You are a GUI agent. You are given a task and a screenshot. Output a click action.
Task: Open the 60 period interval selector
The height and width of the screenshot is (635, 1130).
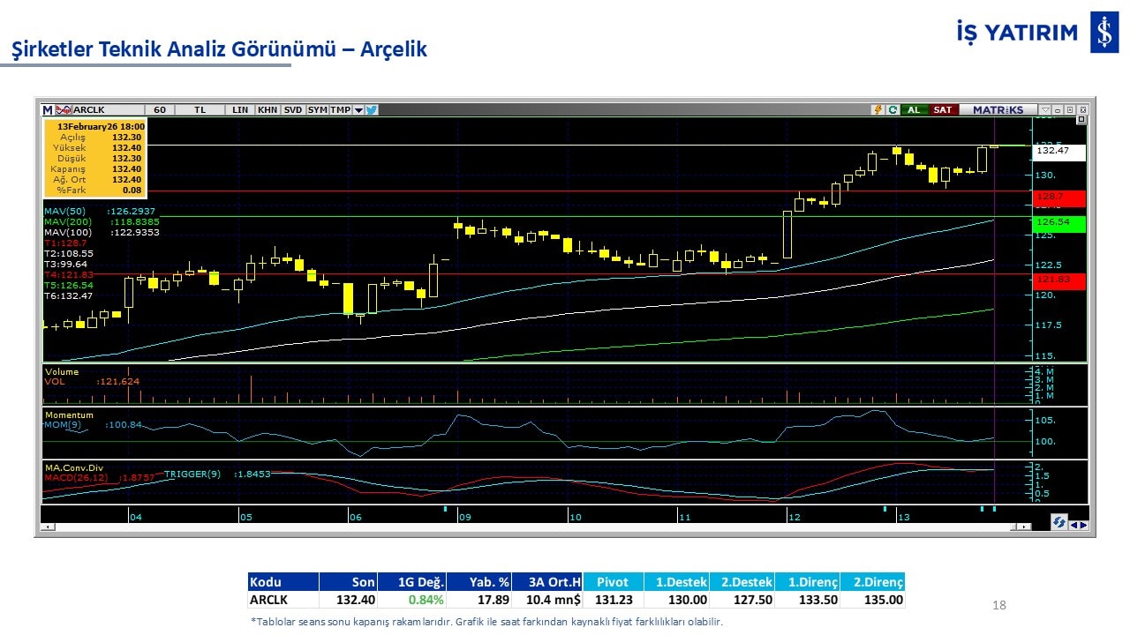[x=160, y=110]
